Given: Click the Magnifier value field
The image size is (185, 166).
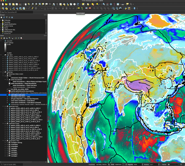Looking at the screenshot, I should 138,164.
